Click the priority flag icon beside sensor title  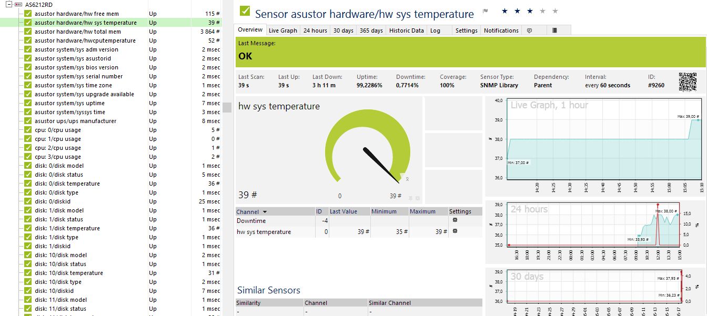point(486,11)
